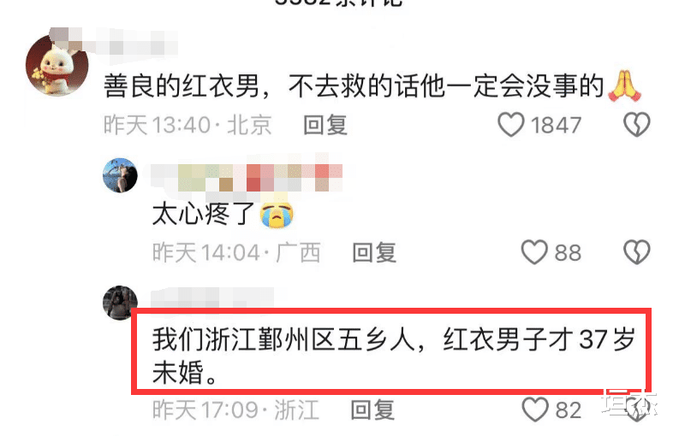Like the 太心疼了 reply with heart
Image resolution: width=673 pixels, height=436 pixels.
(x=534, y=252)
